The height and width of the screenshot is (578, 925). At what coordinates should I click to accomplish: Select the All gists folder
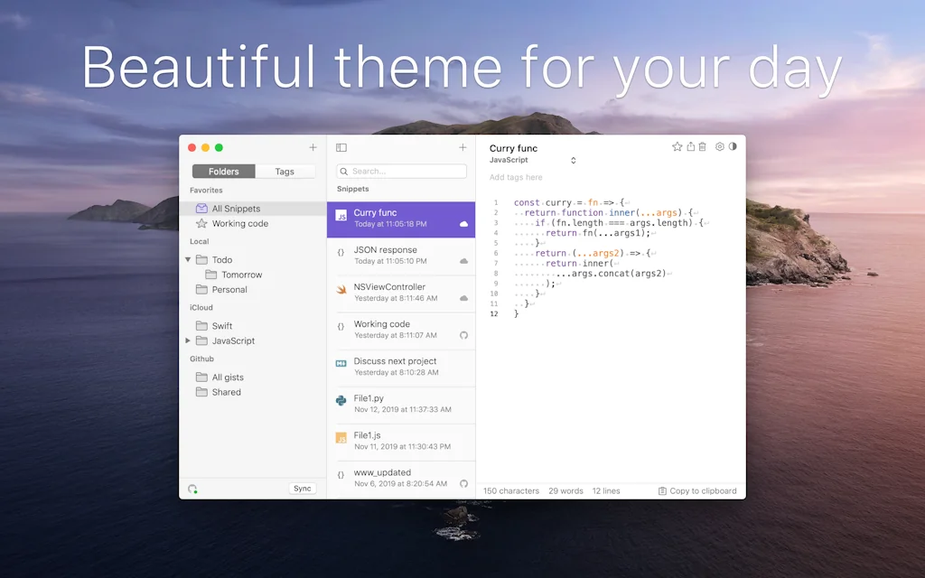[228, 378]
